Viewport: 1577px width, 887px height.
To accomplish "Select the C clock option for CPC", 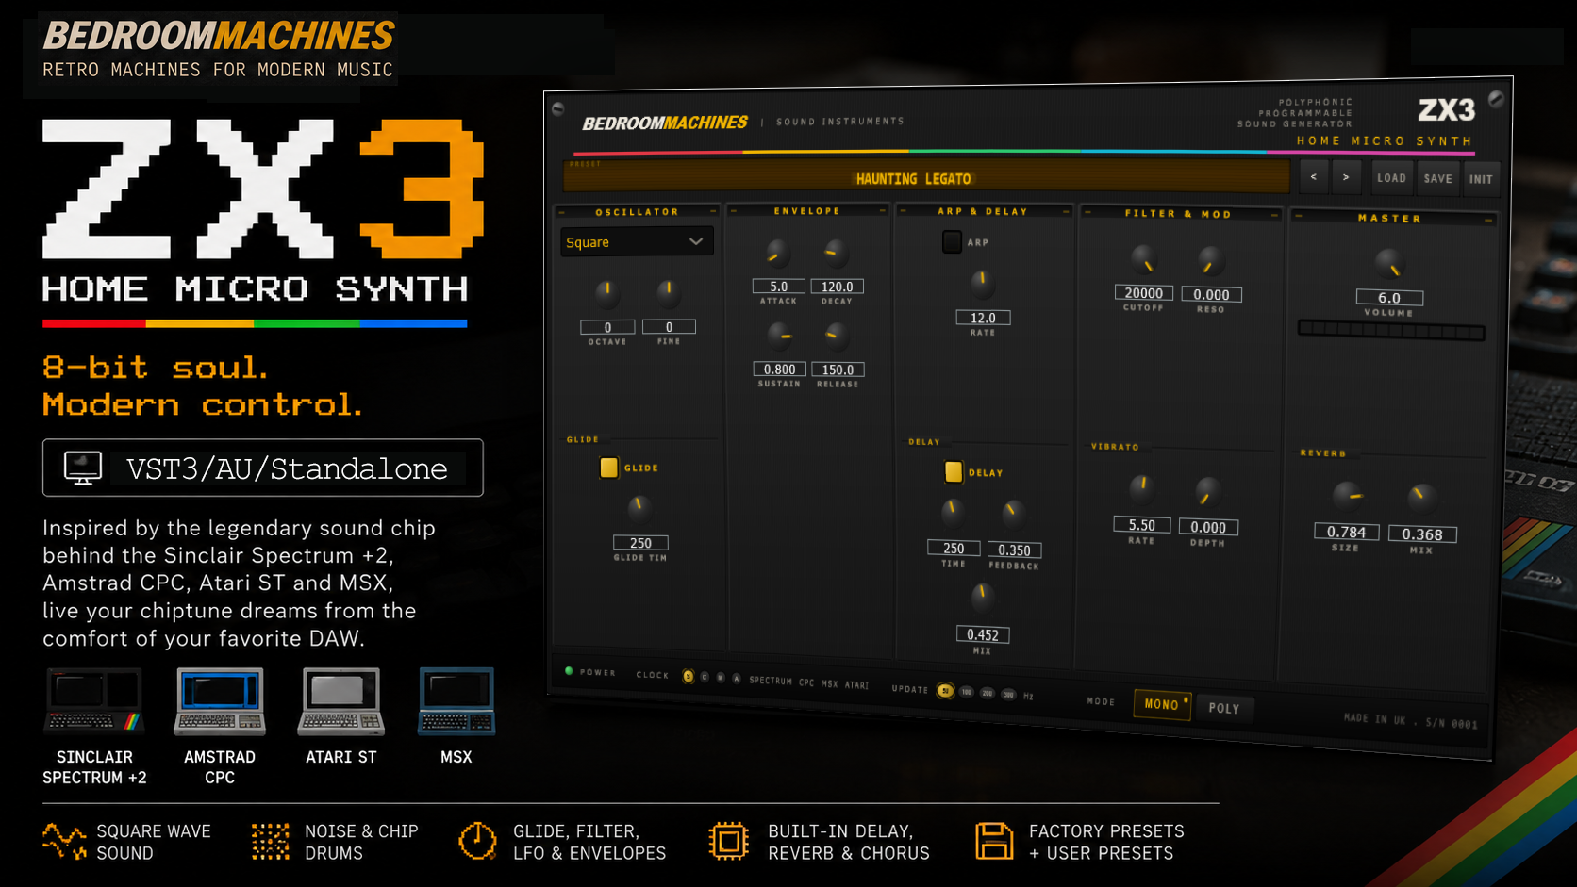I will [x=705, y=677].
